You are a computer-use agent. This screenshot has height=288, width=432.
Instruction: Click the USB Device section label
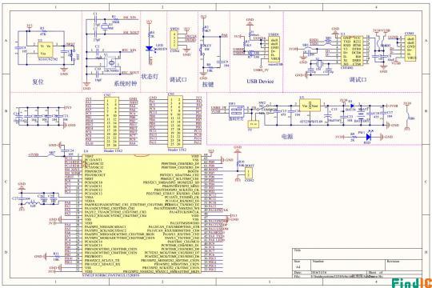[x=260, y=82]
